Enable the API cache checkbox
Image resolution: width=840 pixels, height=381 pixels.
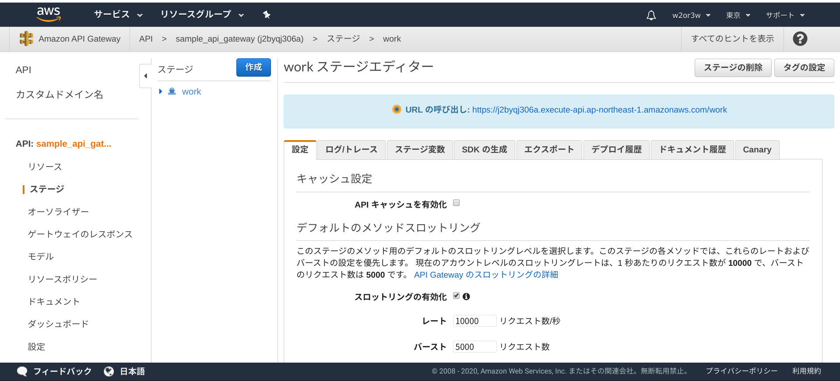coord(456,203)
